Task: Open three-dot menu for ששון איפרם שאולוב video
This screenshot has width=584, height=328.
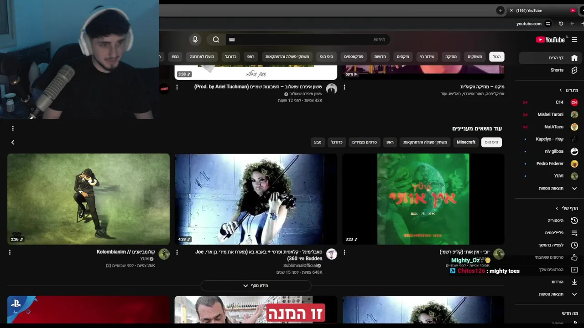Action: click(x=177, y=87)
